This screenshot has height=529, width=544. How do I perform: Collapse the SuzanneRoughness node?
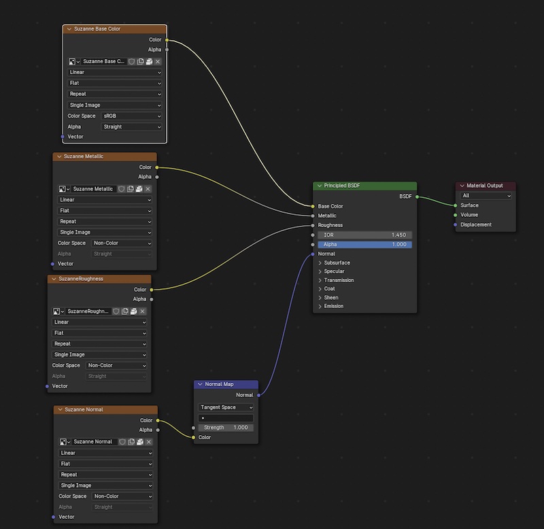pyautogui.click(x=54, y=279)
